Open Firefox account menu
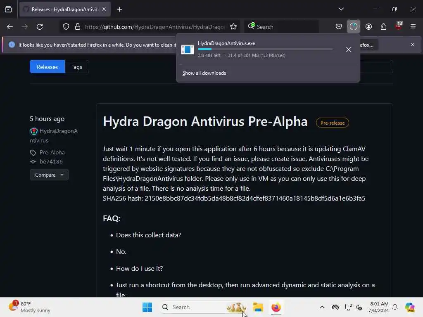 (368, 27)
